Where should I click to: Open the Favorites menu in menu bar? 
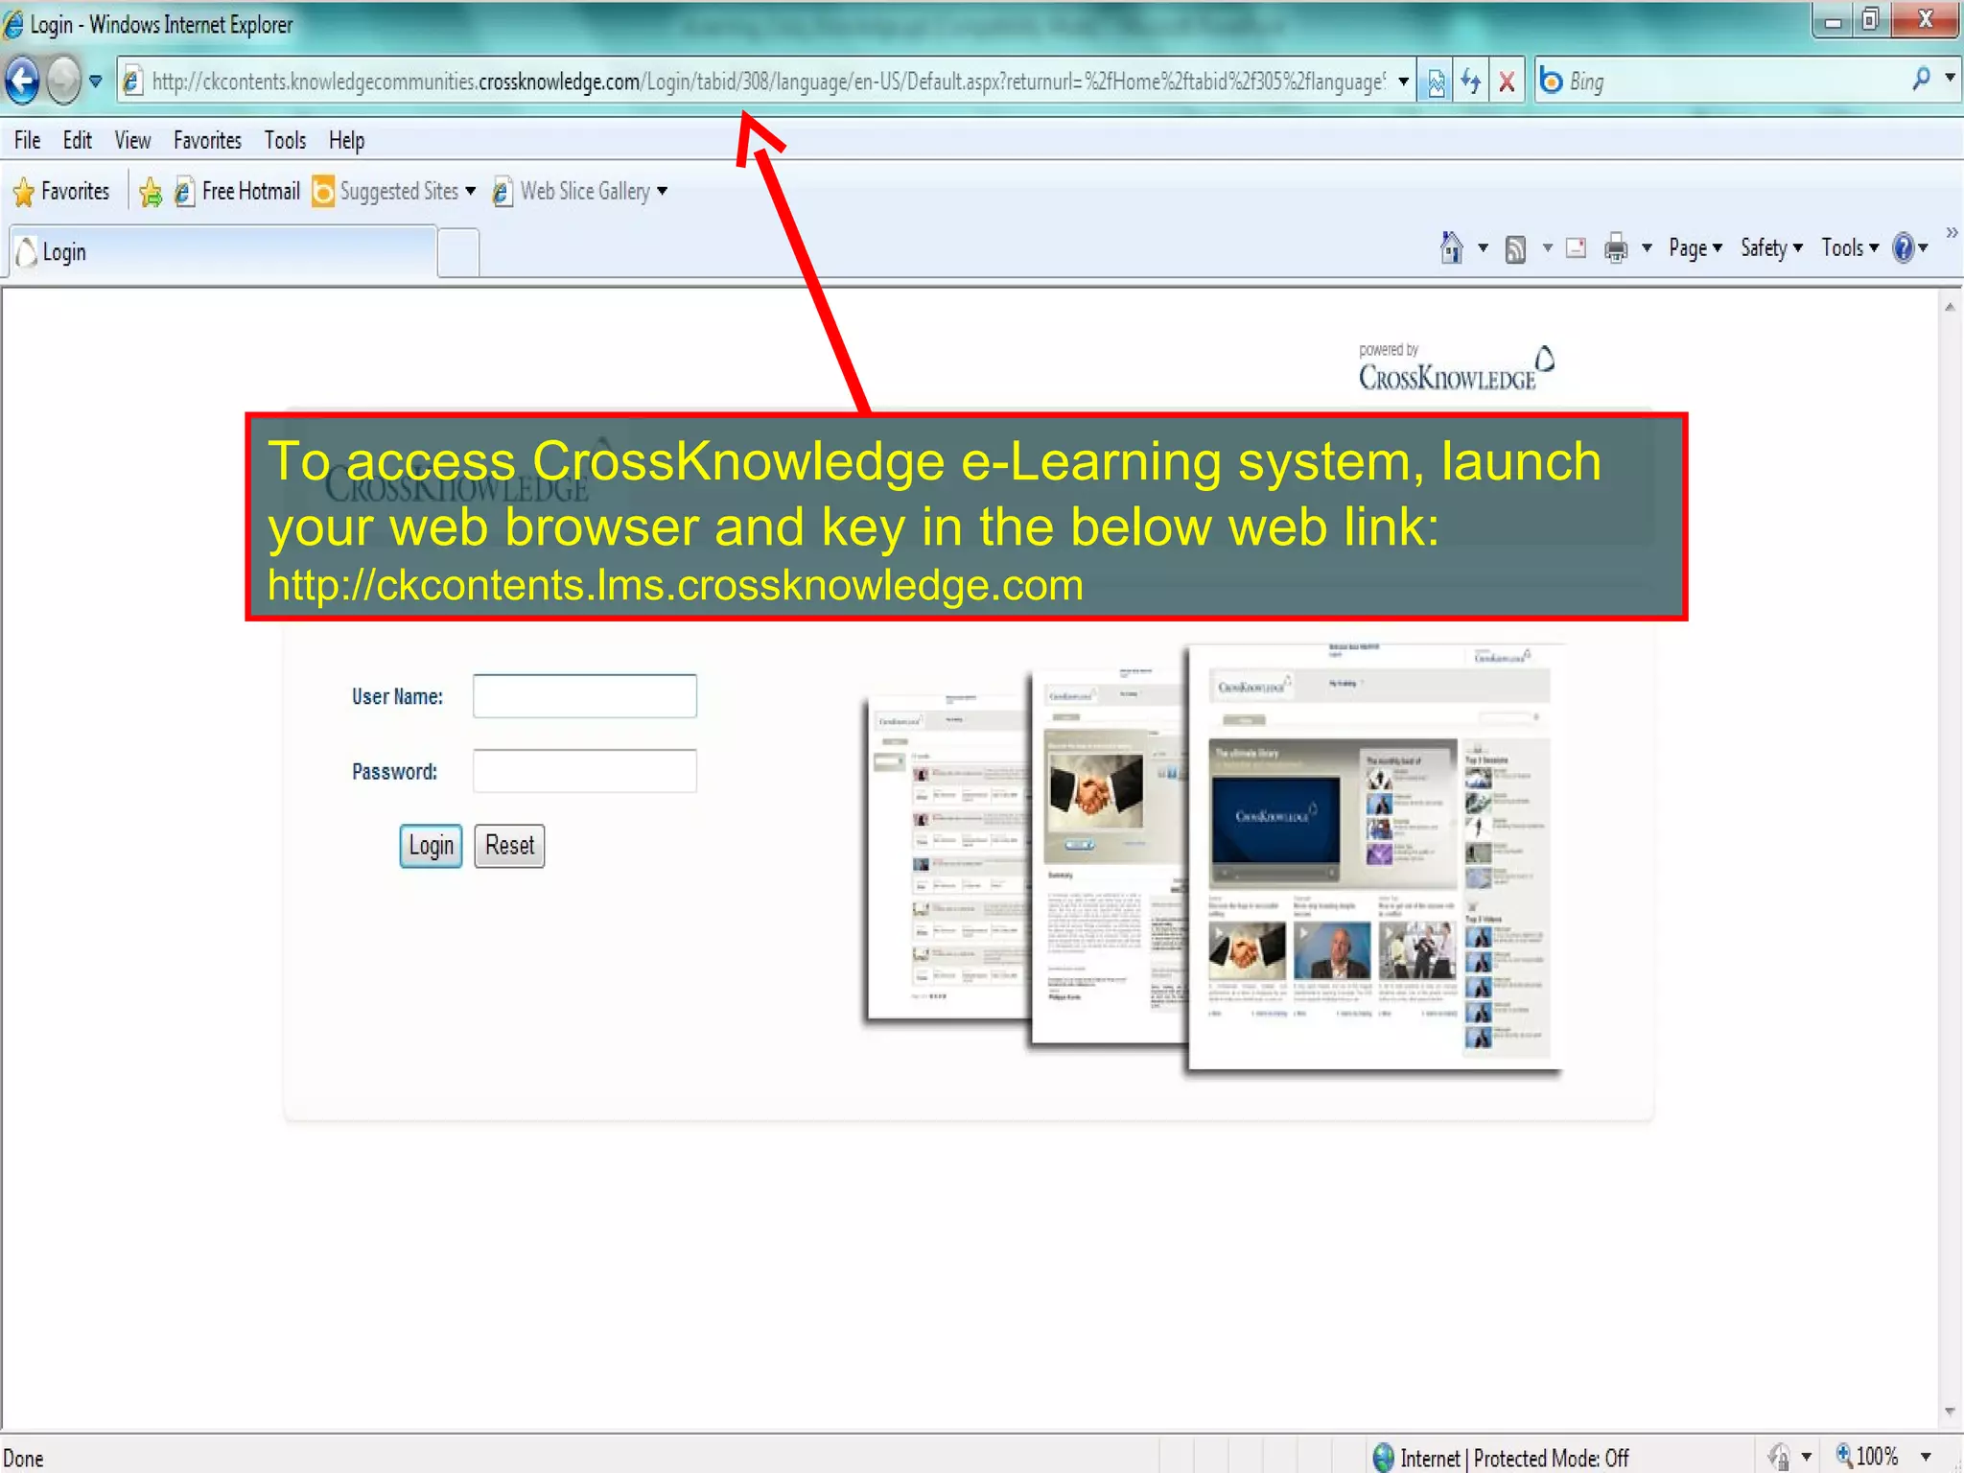click(207, 141)
